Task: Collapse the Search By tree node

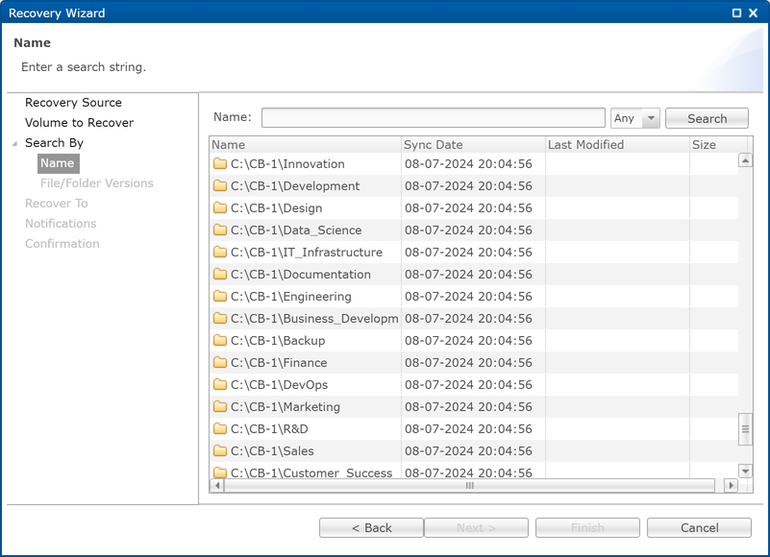Action: (x=14, y=143)
